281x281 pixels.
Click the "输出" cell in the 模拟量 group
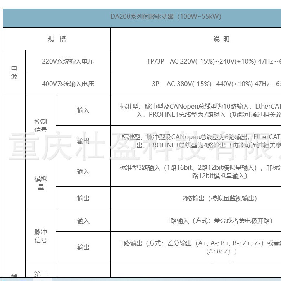[83, 198]
